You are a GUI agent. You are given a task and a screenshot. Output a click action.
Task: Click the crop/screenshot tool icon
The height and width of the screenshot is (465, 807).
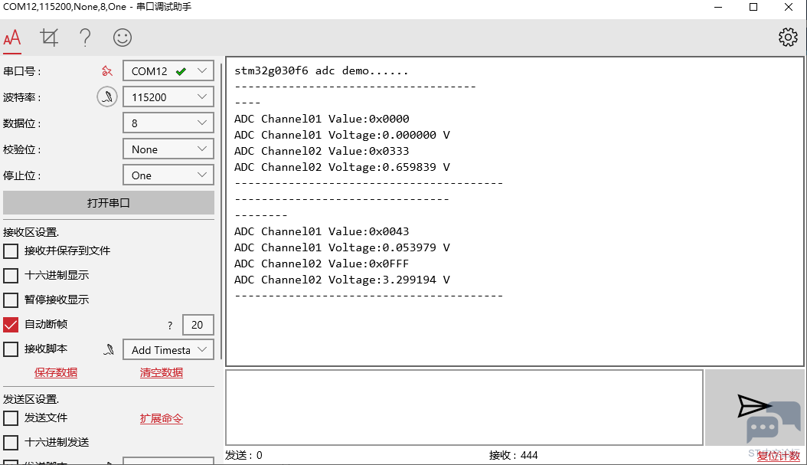49,38
